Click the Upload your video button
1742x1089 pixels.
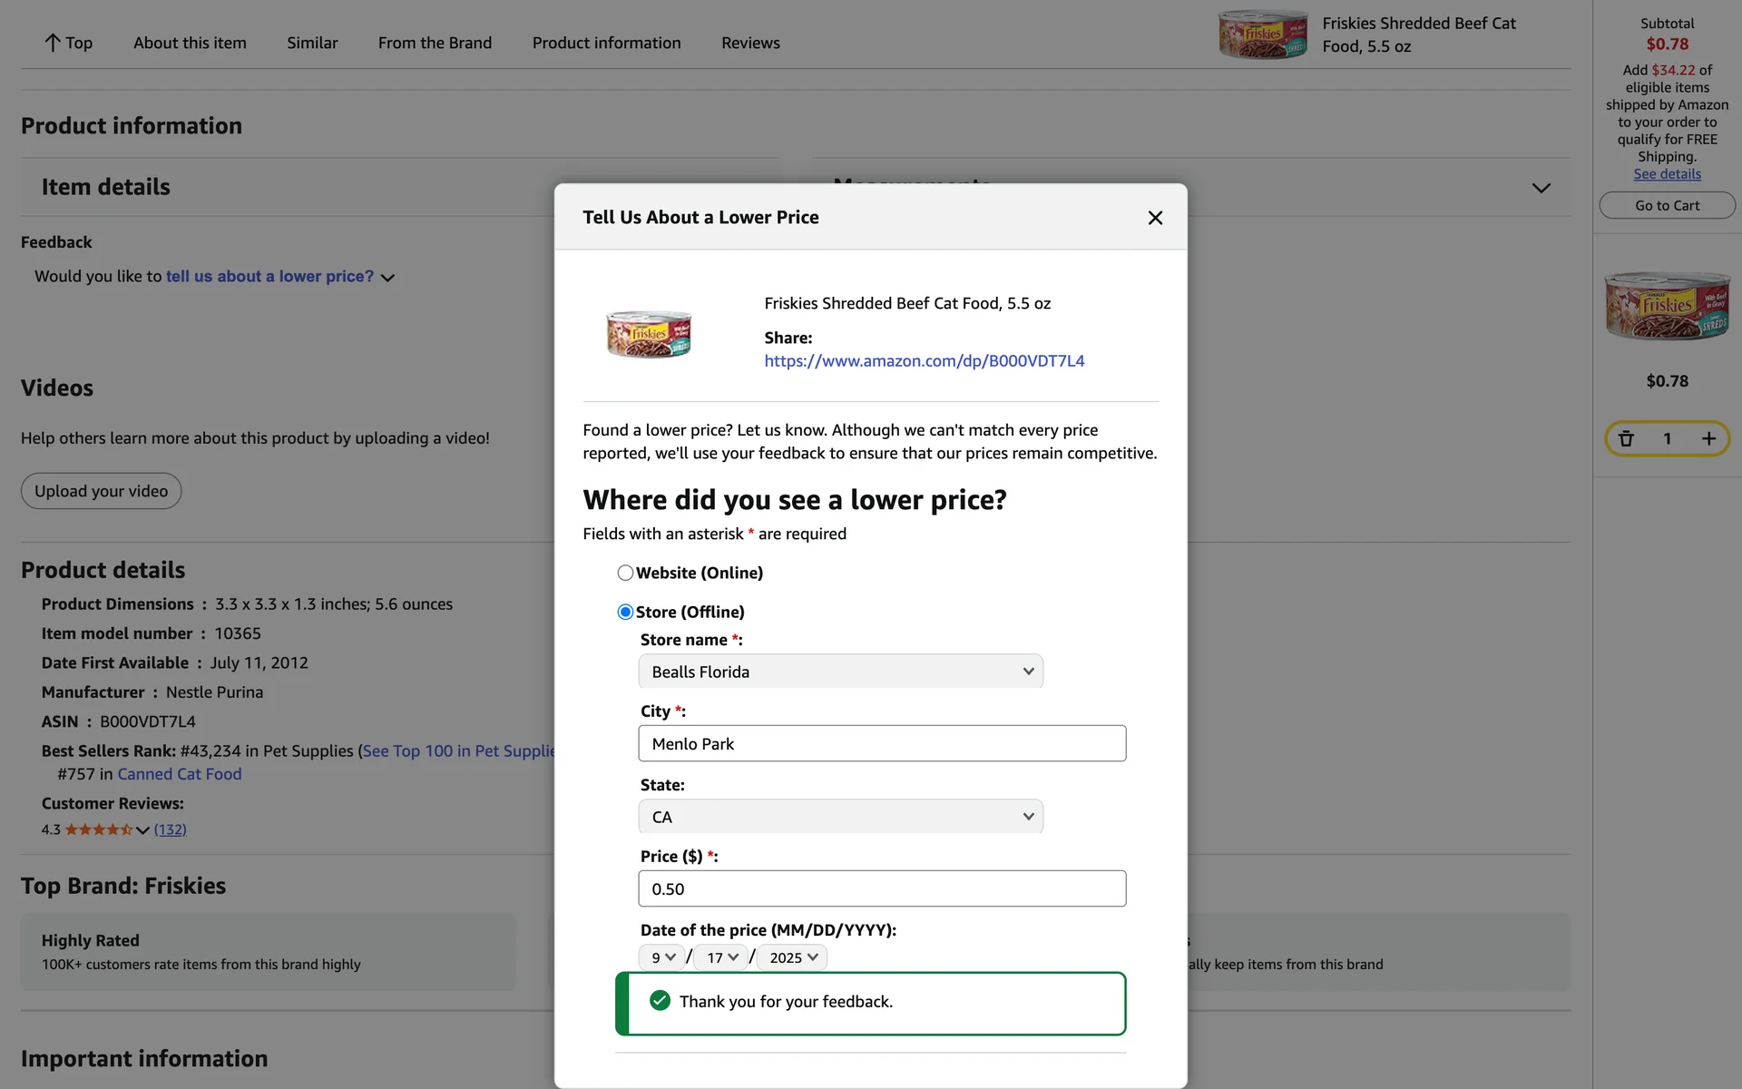[x=101, y=491]
